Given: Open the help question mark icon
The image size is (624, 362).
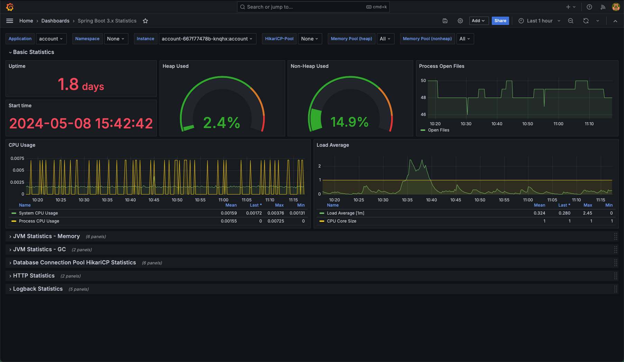Looking at the screenshot, I should pos(589,7).
